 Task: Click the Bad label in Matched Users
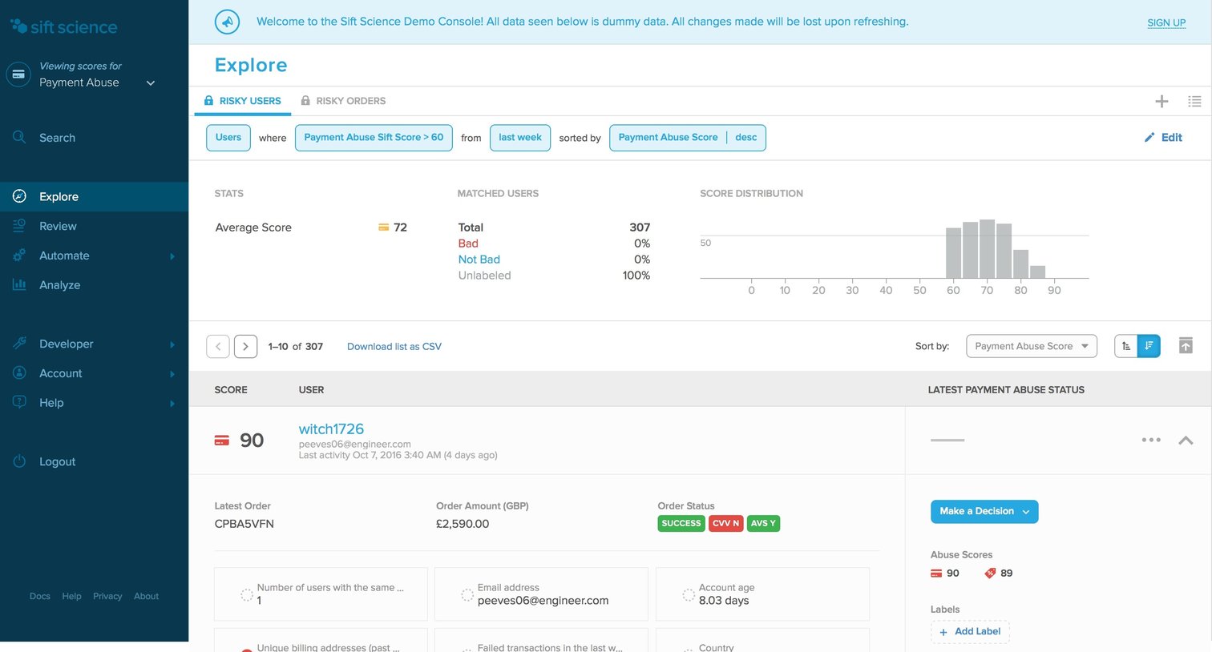point(468,243)
